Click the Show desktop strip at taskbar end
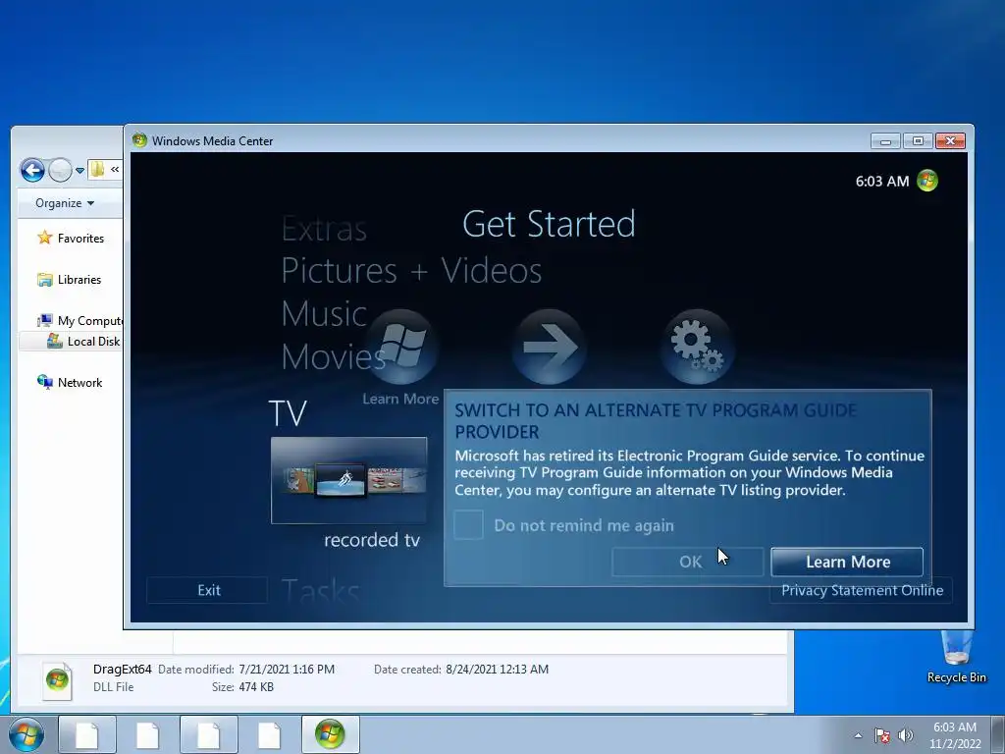Screen dimensions: 1005x754 (997, 735)
